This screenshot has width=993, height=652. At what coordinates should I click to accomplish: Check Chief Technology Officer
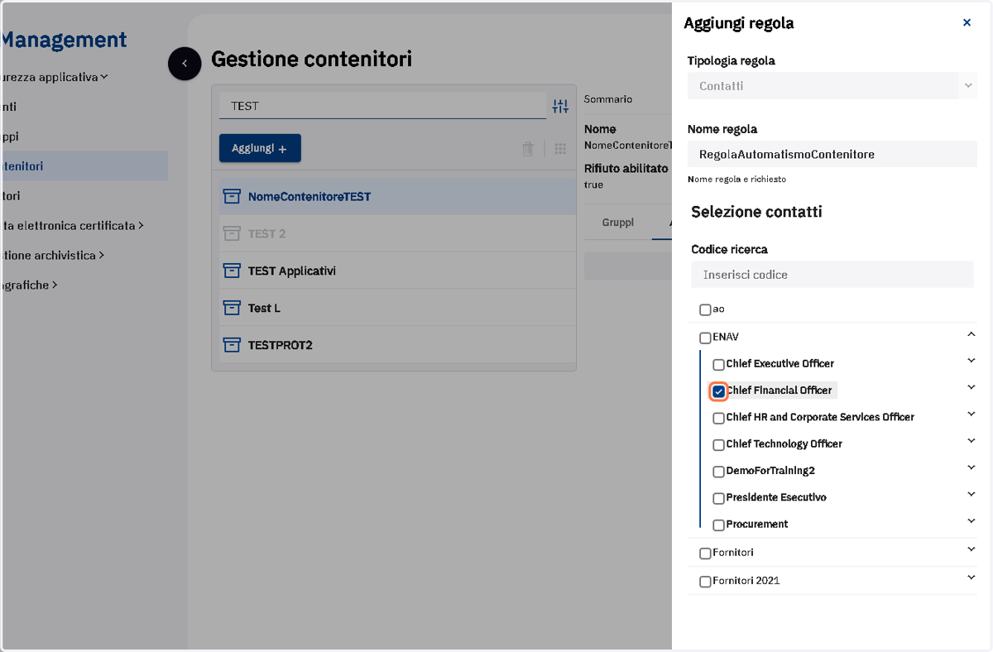tap(719, 444)
